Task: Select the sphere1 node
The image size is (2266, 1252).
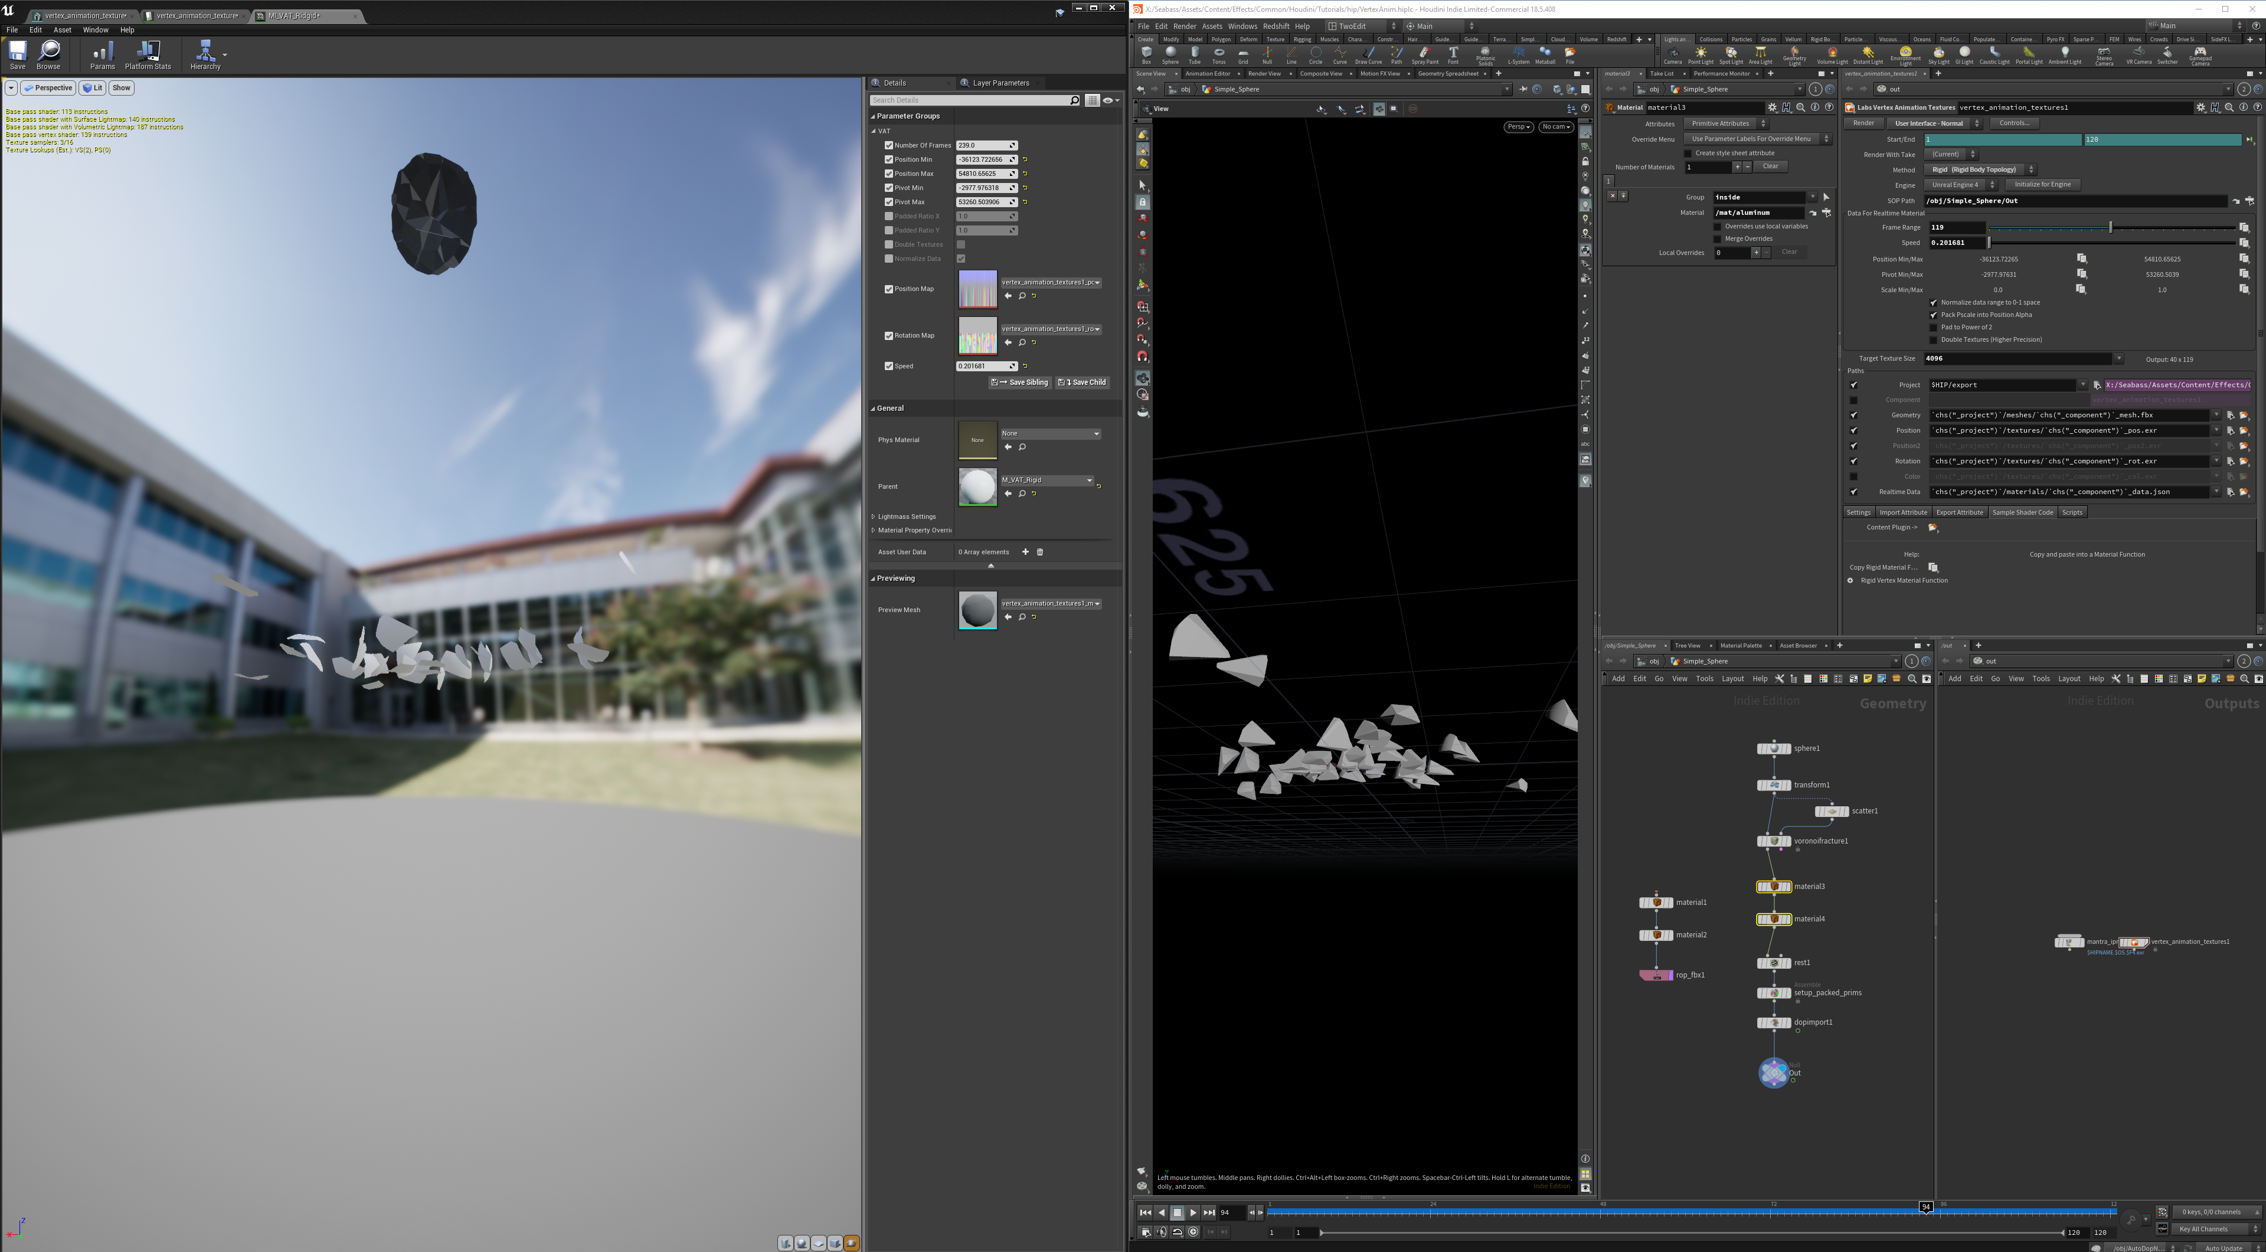Action: point(1773,748)
